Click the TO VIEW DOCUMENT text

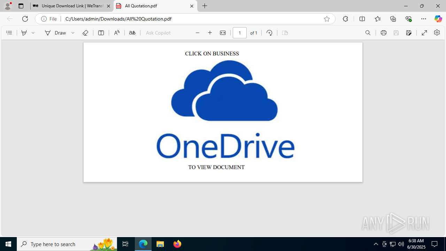coord(216,167)
